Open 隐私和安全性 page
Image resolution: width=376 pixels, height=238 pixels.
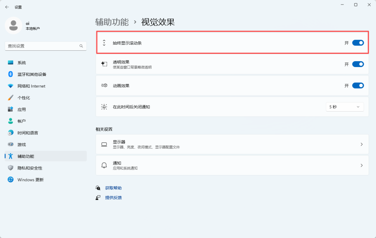point(46,168)
